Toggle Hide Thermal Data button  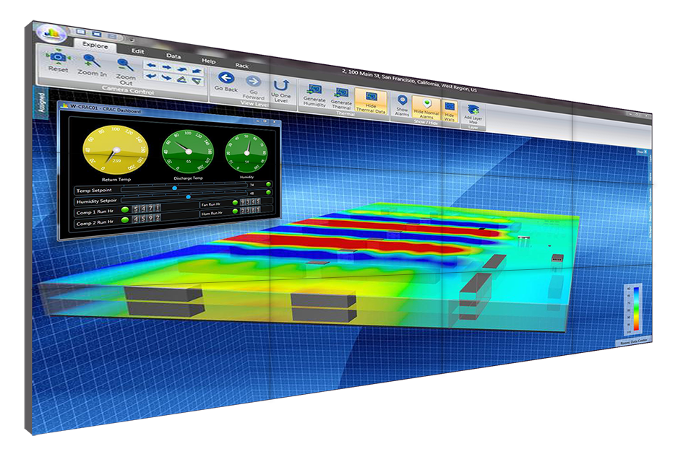pos(371,102)
